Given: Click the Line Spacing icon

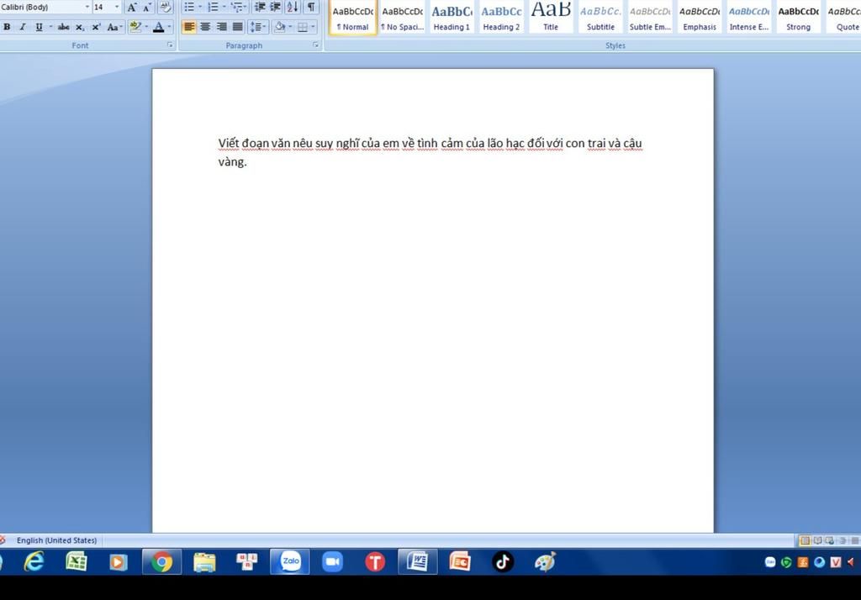Looking at the screenshot, I should pyautogui.click(x=256, y=26).
